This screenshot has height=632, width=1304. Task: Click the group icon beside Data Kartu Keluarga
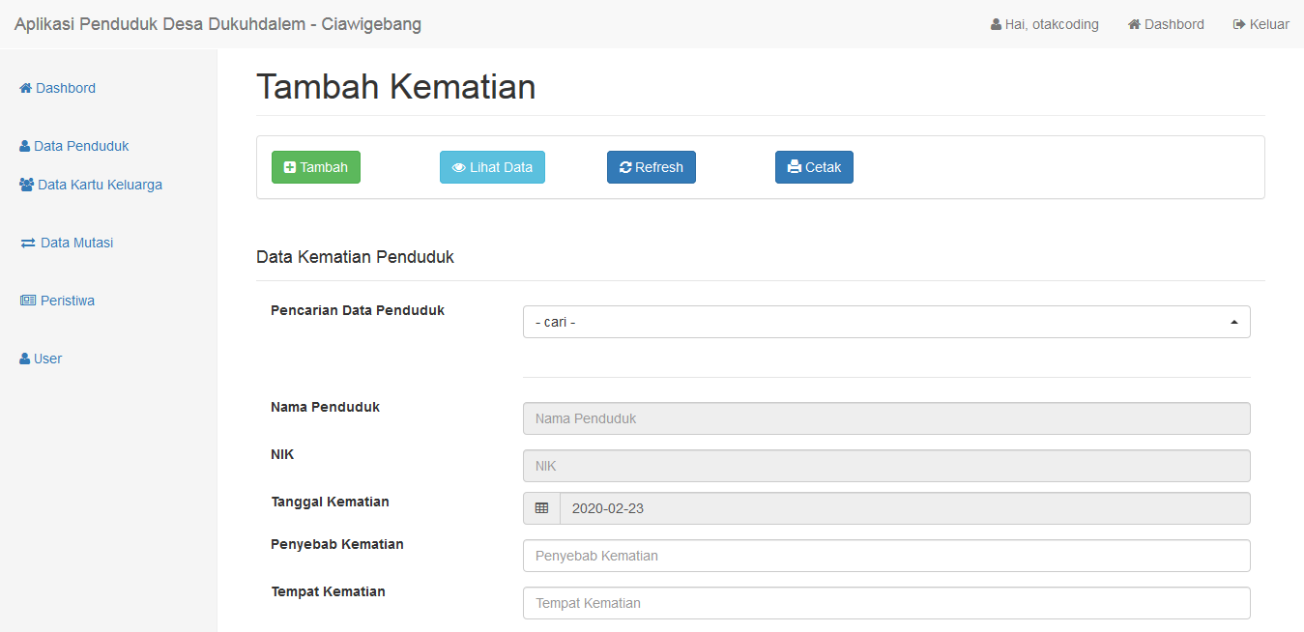point(25,184)
